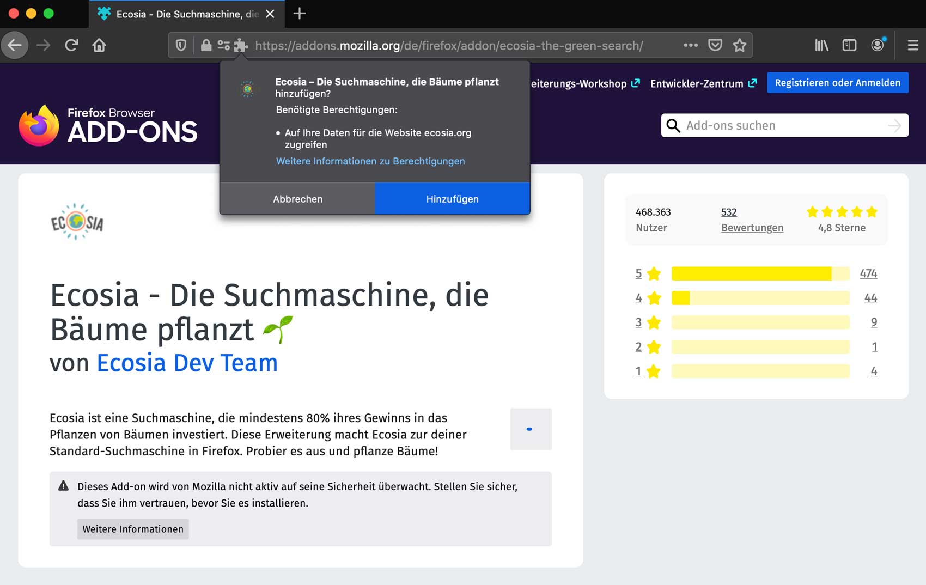Screen dimensions: 926x585
Task: Click the search magnifier icon
Action: click(x=673, y=126)
